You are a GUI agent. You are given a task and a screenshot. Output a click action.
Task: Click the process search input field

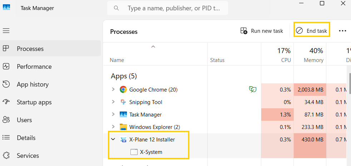tap(167, 8)
